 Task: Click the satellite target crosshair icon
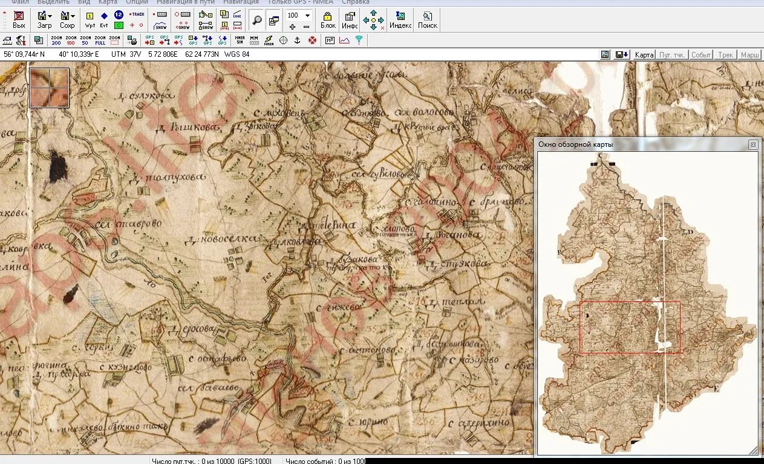(x=283, y=40)
